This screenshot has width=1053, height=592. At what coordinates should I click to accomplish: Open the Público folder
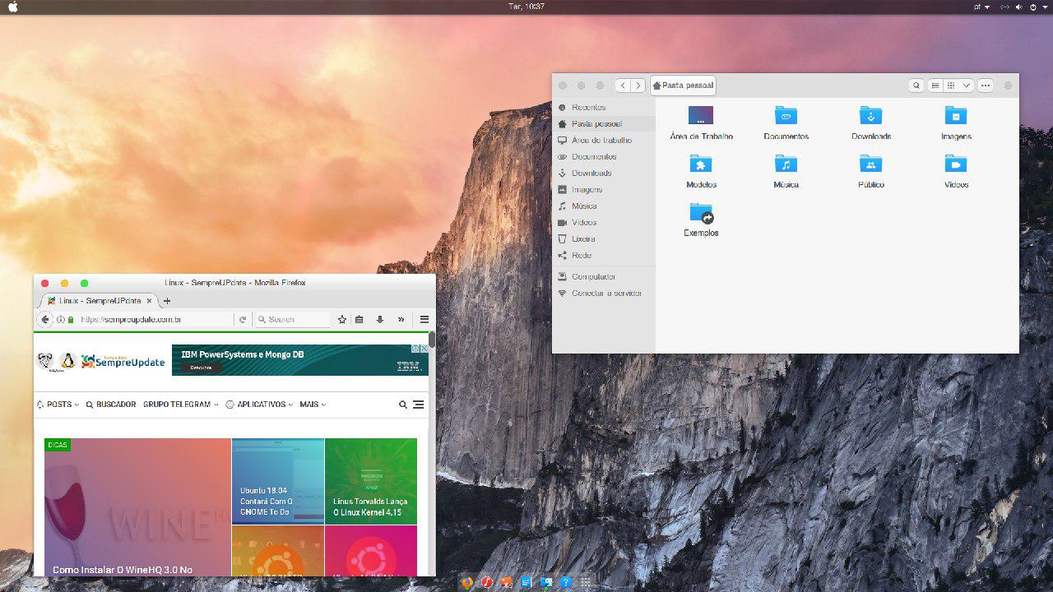tap(870, 164)
